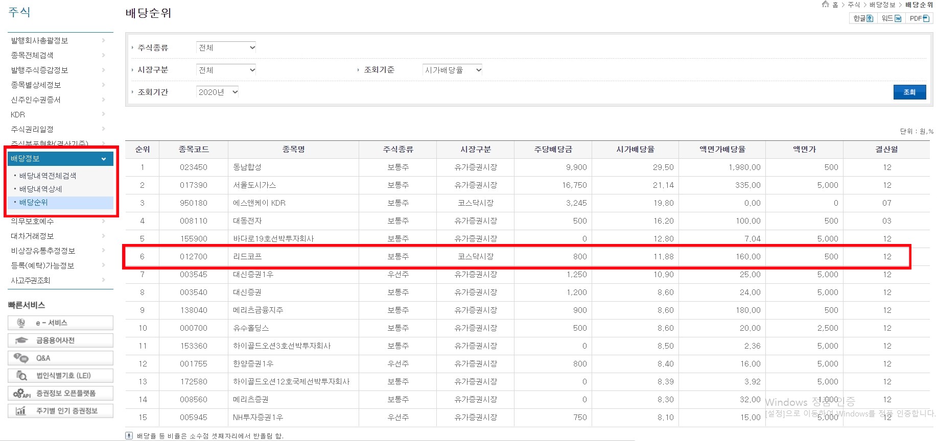
Task: Click NH투자증권1우 stock name
Action: (x=258, y=418)
